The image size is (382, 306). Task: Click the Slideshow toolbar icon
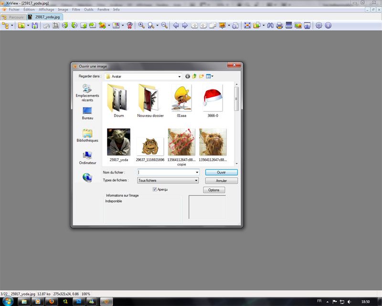tap(222, 25)
